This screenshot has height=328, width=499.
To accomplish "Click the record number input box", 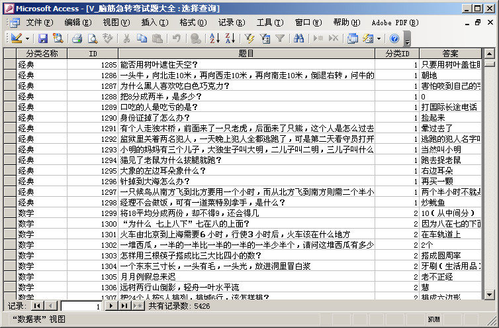I will 81,306.
